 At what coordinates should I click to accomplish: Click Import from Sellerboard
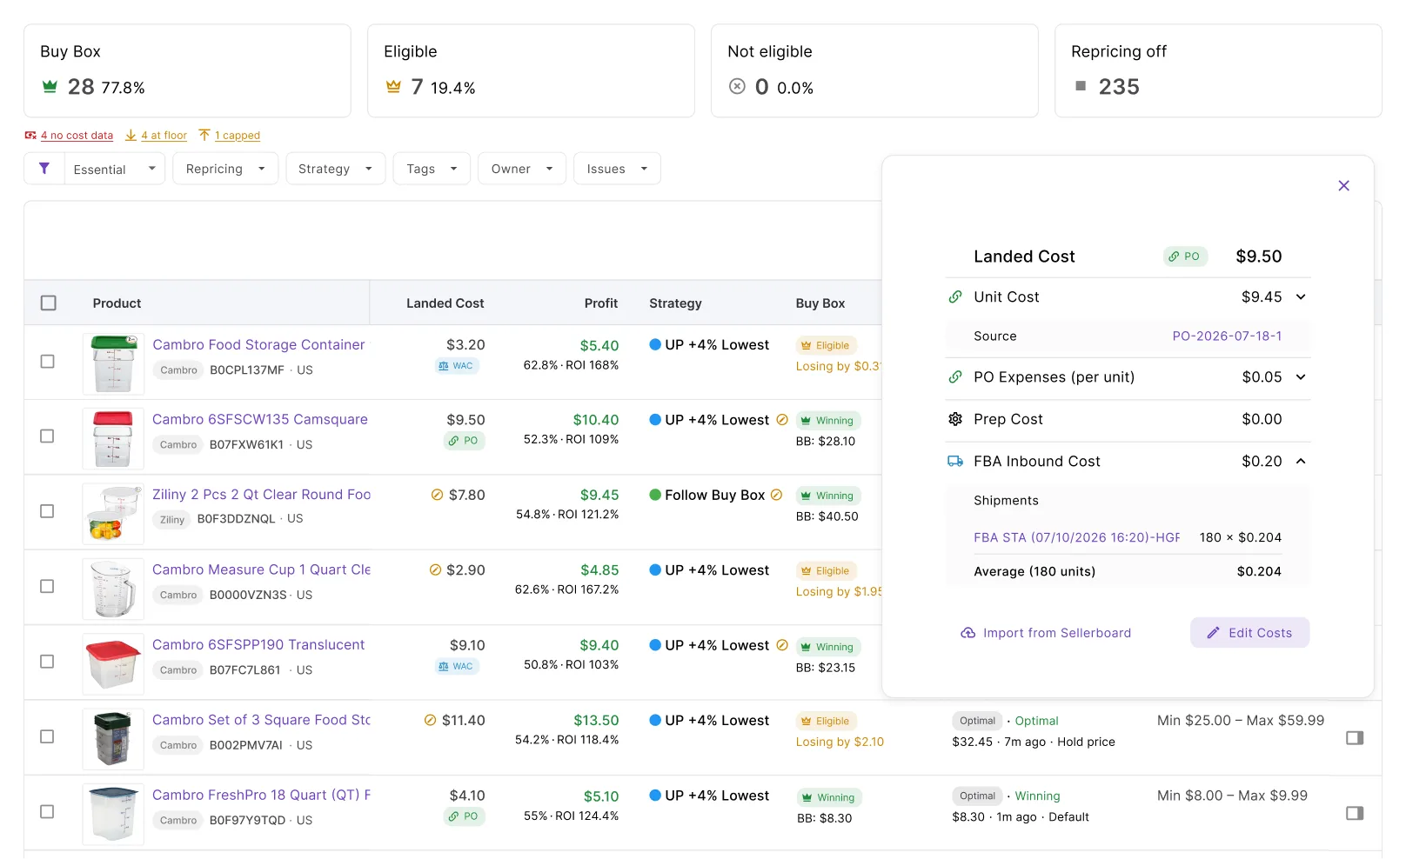click(1046, 633)
